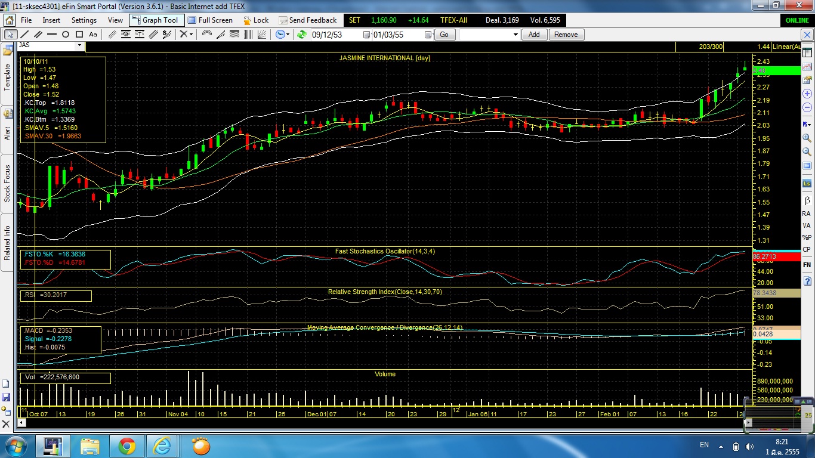Select the vertical time zones tool

(248, 35)
